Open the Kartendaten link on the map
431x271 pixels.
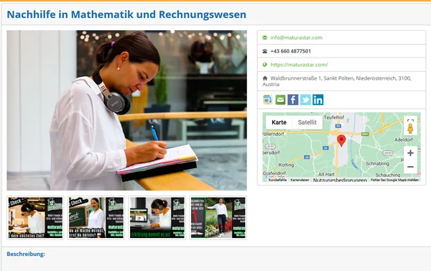click(x=300, y=180)
